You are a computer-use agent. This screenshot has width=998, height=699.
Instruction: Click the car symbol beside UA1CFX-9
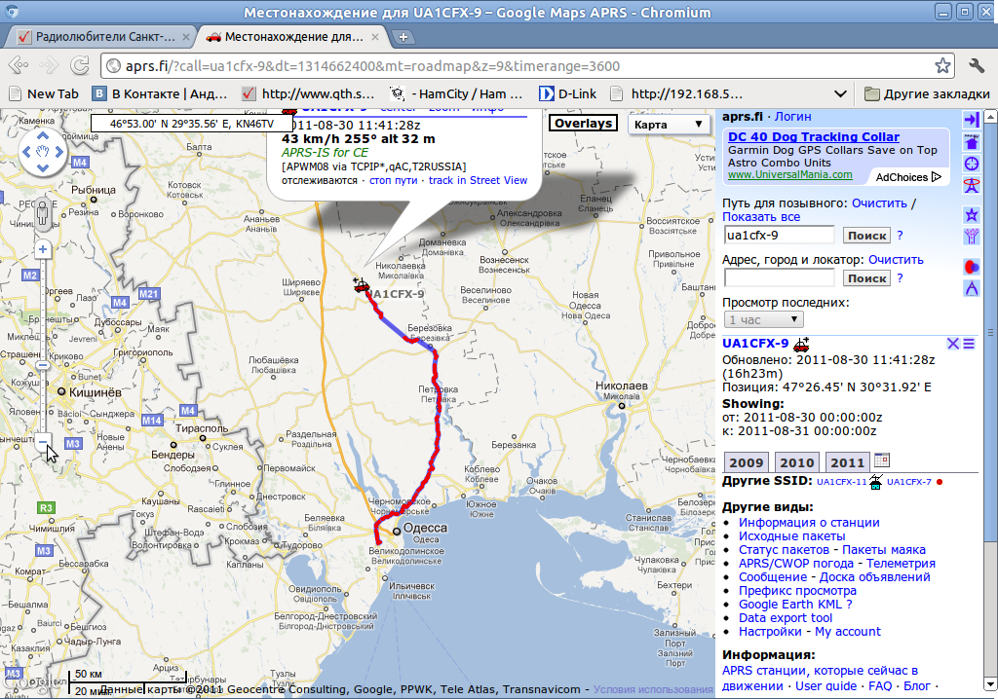801,345
